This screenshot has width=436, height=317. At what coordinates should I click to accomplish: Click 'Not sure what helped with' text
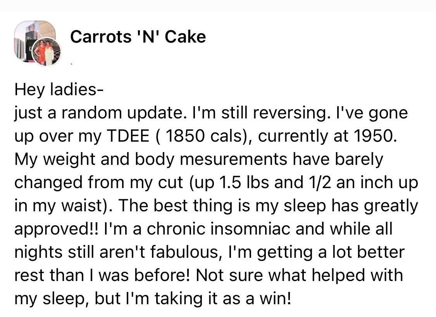(300, 276)
